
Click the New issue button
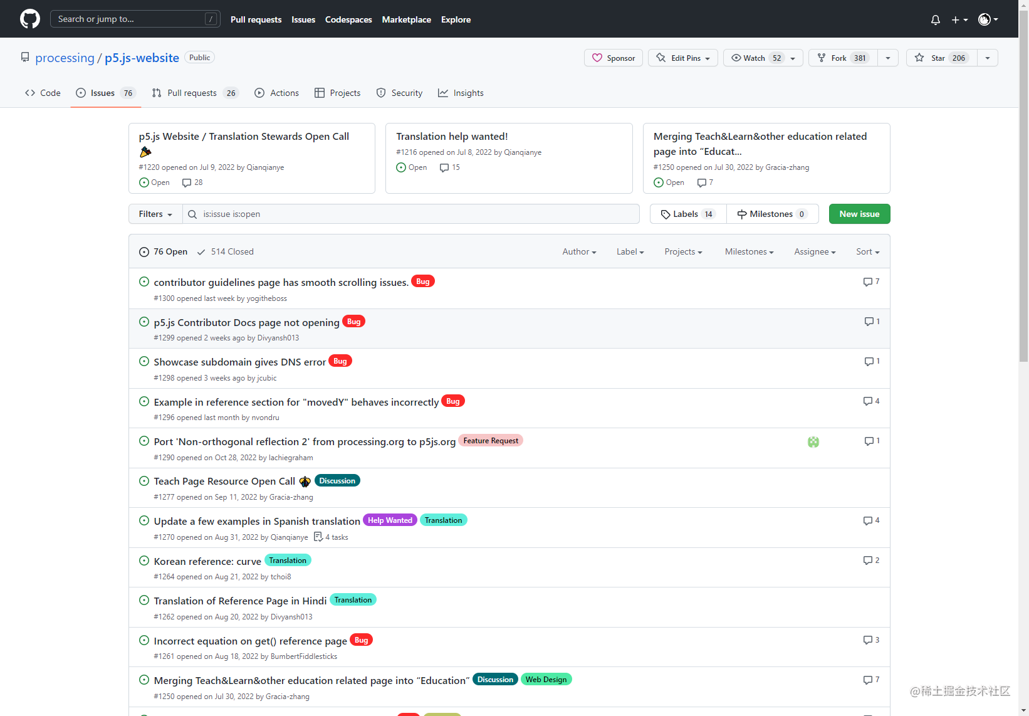point(859,214)
